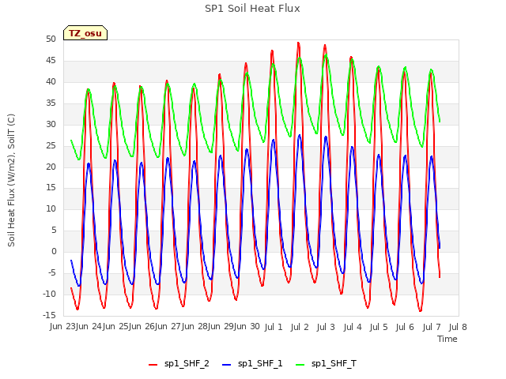This screenshot has height=379, width=506.
Task: Click the y-axis tick label -10
Action: (x=49, y=294)
